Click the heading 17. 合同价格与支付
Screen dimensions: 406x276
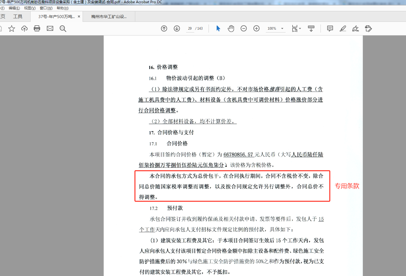coord(171,133)
